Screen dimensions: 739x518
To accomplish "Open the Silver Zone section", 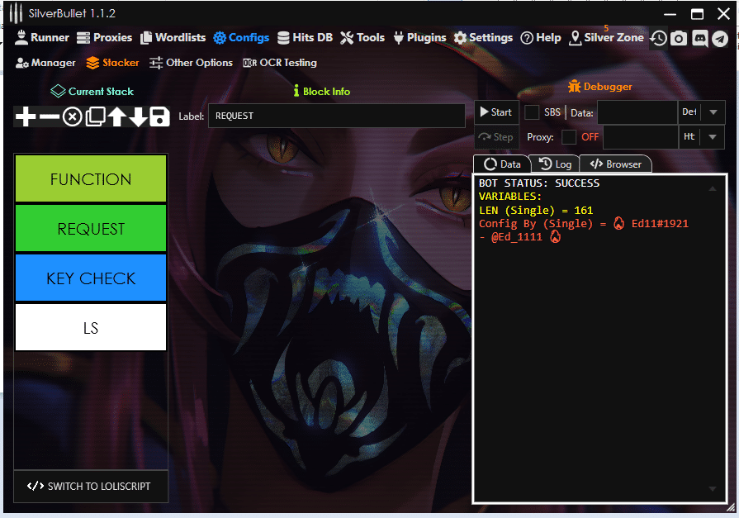I will [x=606, y=38].
